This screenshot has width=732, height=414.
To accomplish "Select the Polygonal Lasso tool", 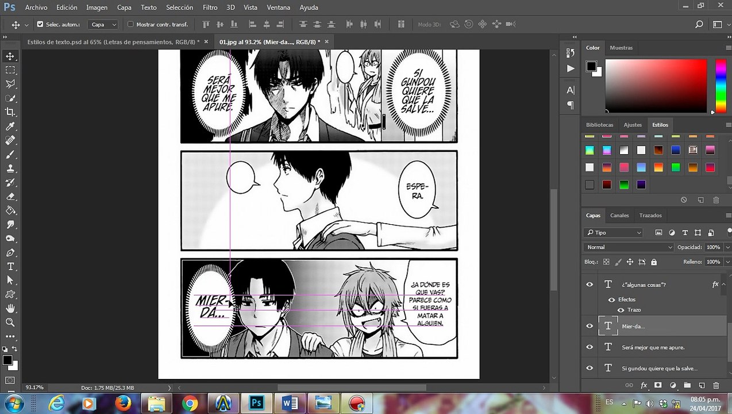I will tap(10, 84).
